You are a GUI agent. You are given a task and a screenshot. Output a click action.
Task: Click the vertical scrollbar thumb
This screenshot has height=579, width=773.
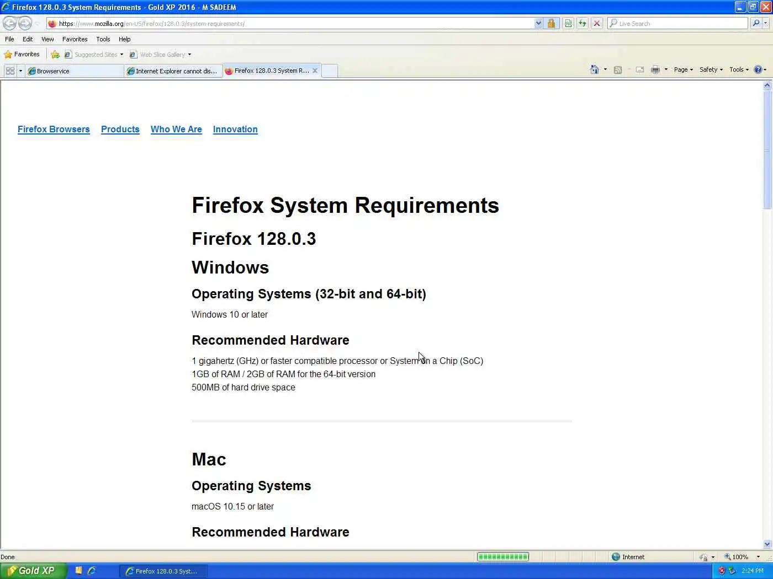[x=767, y=149]
